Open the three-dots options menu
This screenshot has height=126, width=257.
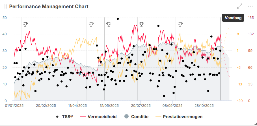(250, 6)
